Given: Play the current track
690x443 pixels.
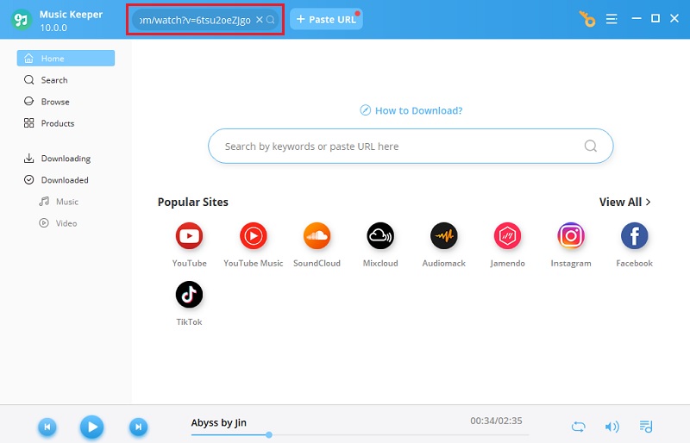Looking at the screenshot, I should click(x=91, y=427).
